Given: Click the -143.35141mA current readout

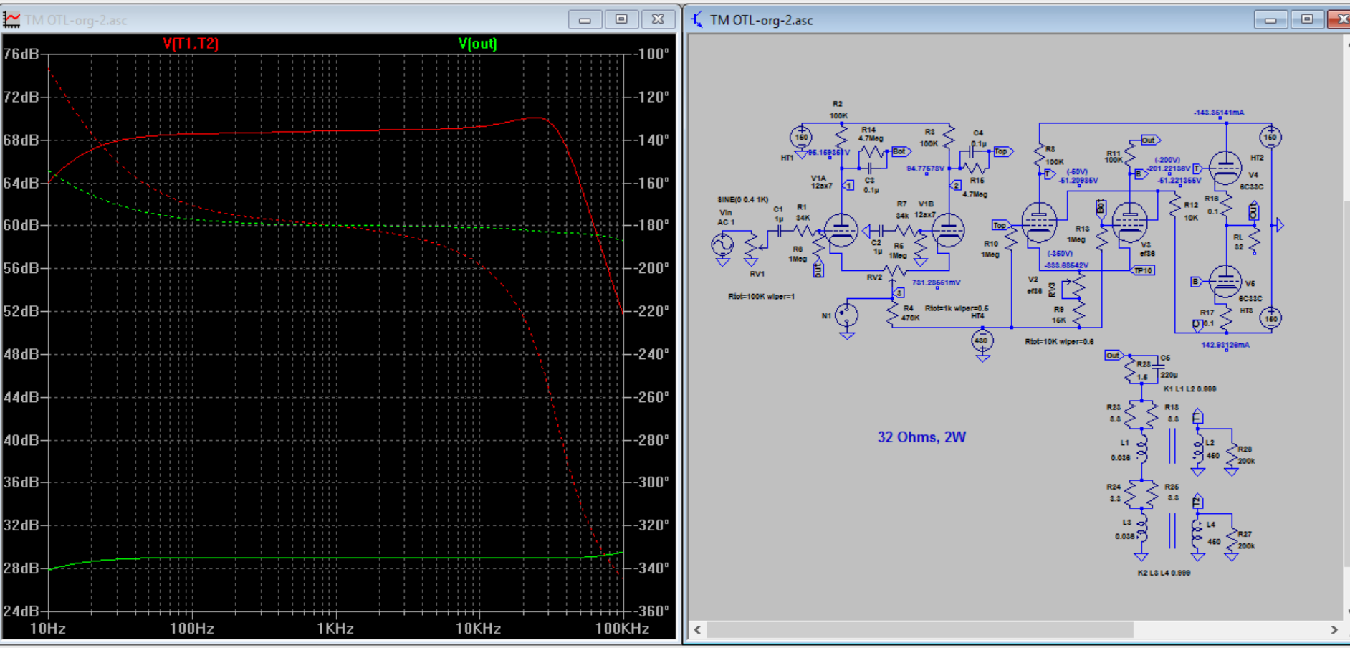Looking at the screenshot, I should tap(1219, 113).
